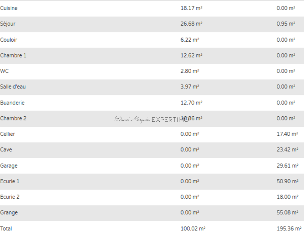This screenshot has height=238, width=304.
Task: Click the Ecurie 1 row label
Action: [10, 181]
